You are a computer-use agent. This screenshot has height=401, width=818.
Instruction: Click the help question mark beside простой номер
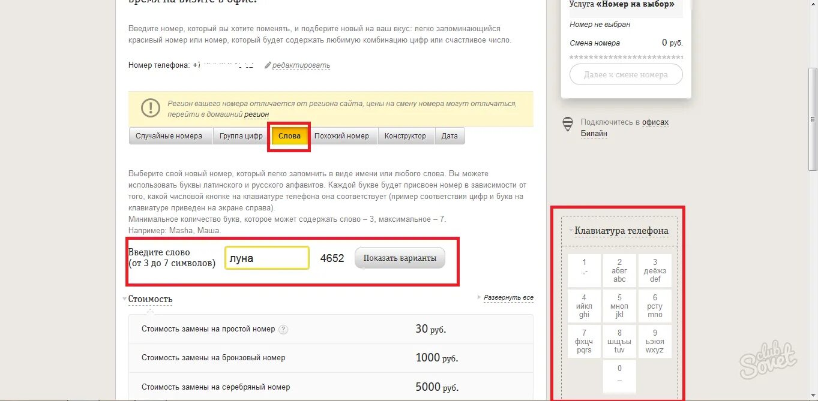click(x=283, y=329)
